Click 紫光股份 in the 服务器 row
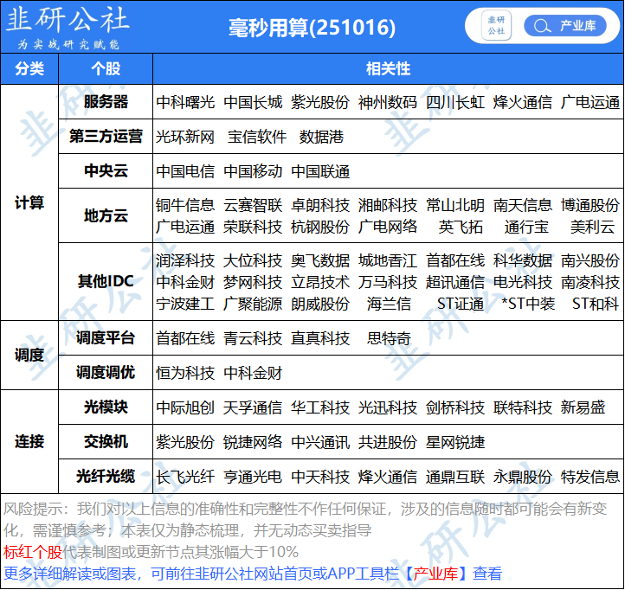 tap(320, 102)
